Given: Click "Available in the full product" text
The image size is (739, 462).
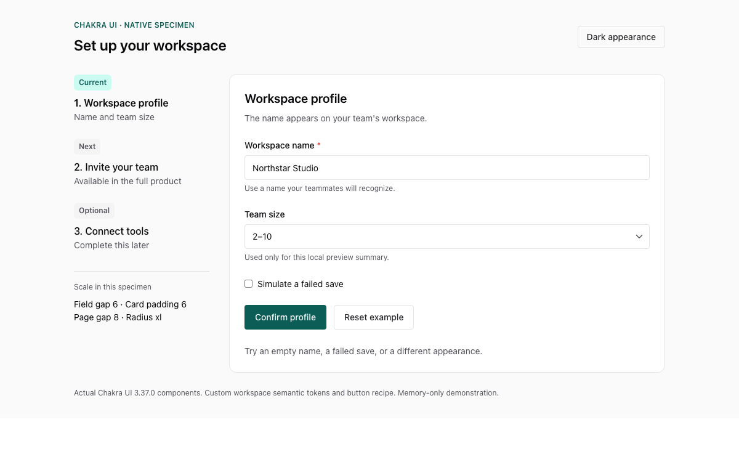Looking at the screenshot, I should 128,181.
